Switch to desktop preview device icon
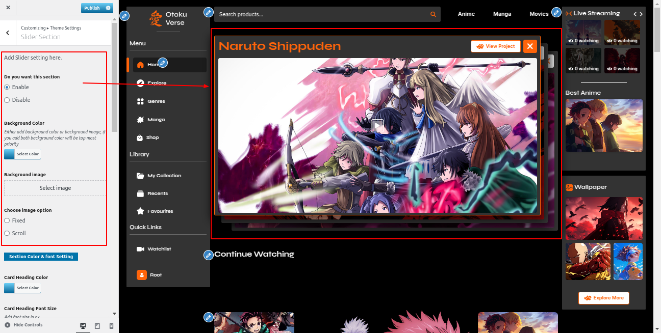This screenshot has width=661, height=333. pos(83,326)
